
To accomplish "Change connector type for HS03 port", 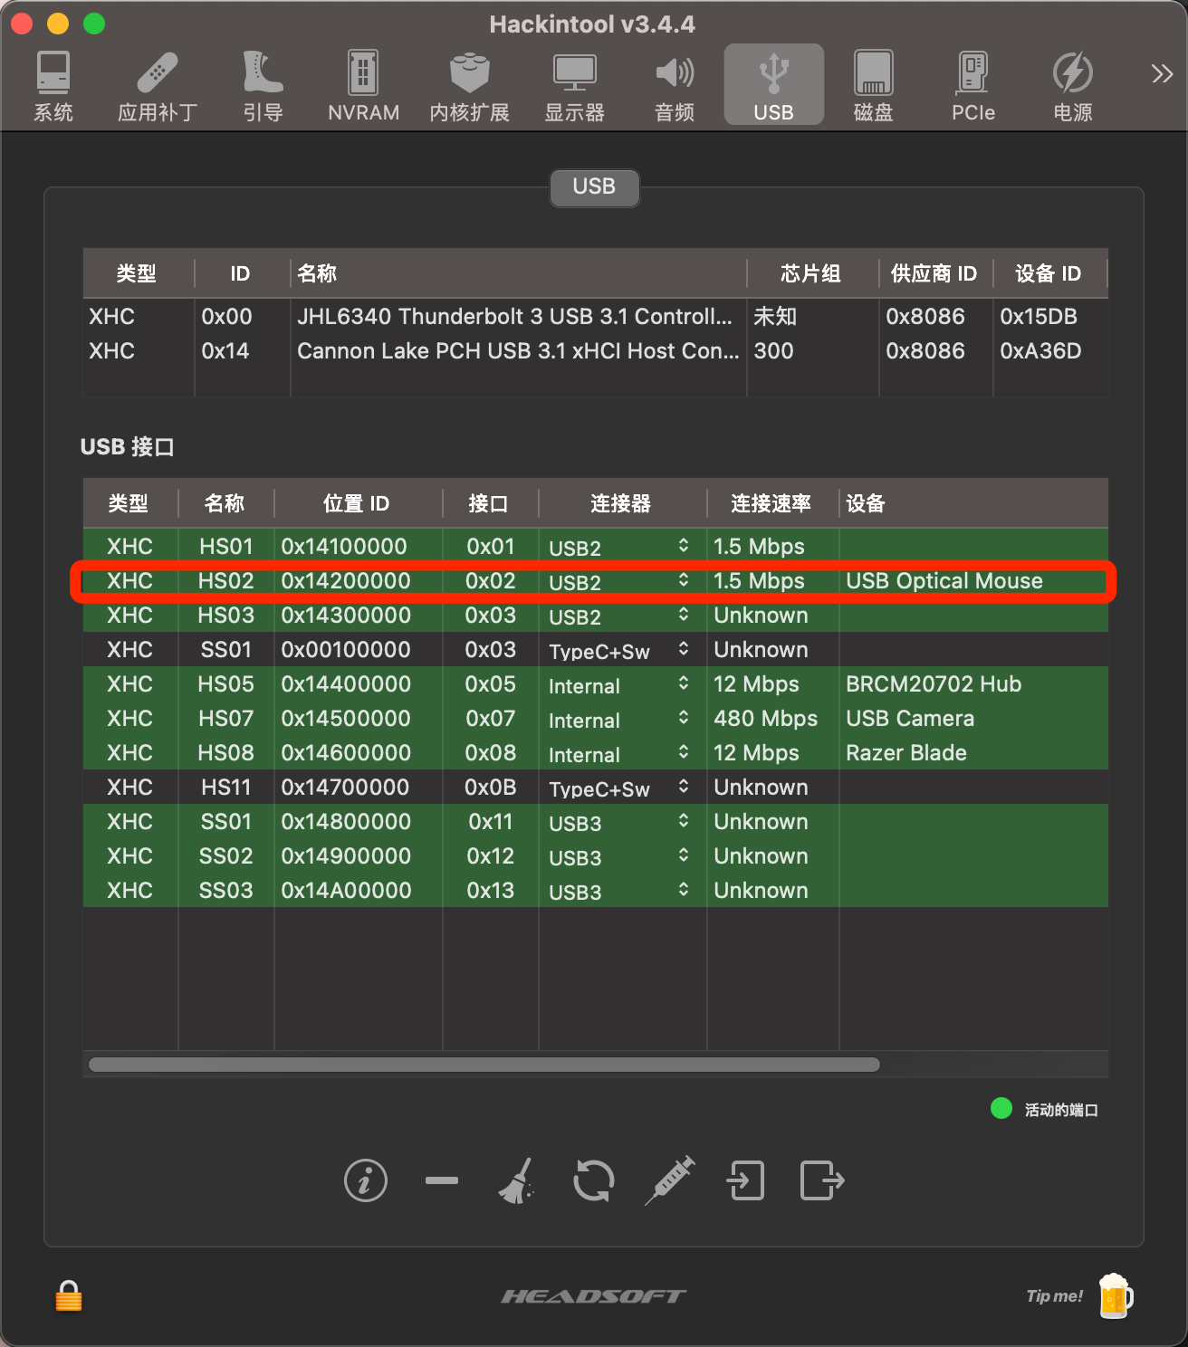I will click(621, 616).
